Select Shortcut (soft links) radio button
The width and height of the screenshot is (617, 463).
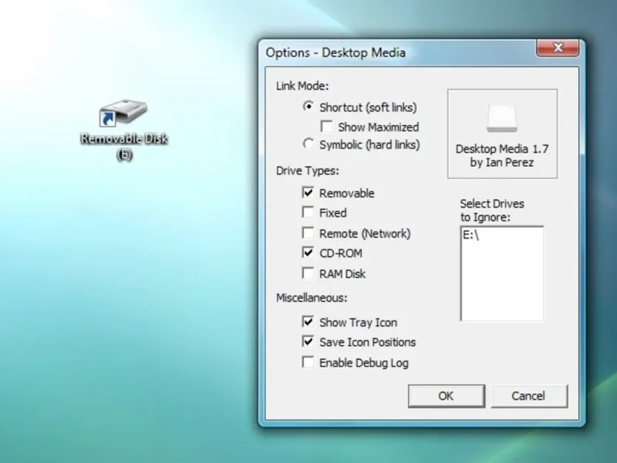[x=308, y=106]
